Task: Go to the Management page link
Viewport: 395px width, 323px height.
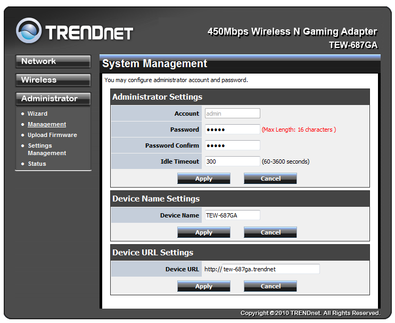Action: (47, 124)
